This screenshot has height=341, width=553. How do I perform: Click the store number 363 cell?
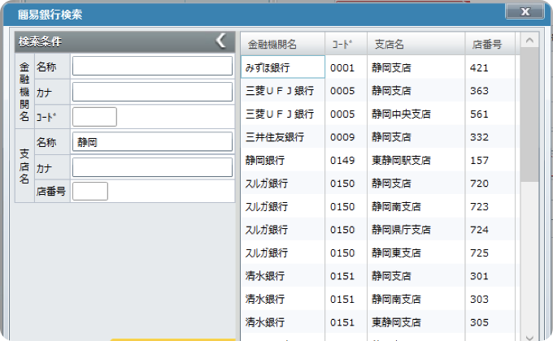(490, 91)
